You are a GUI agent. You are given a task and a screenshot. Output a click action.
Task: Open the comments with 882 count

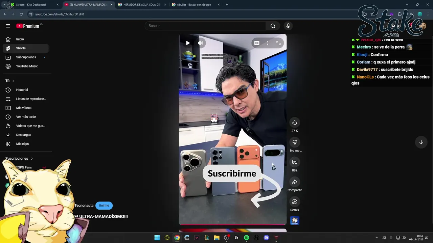[x=295, y=162]
